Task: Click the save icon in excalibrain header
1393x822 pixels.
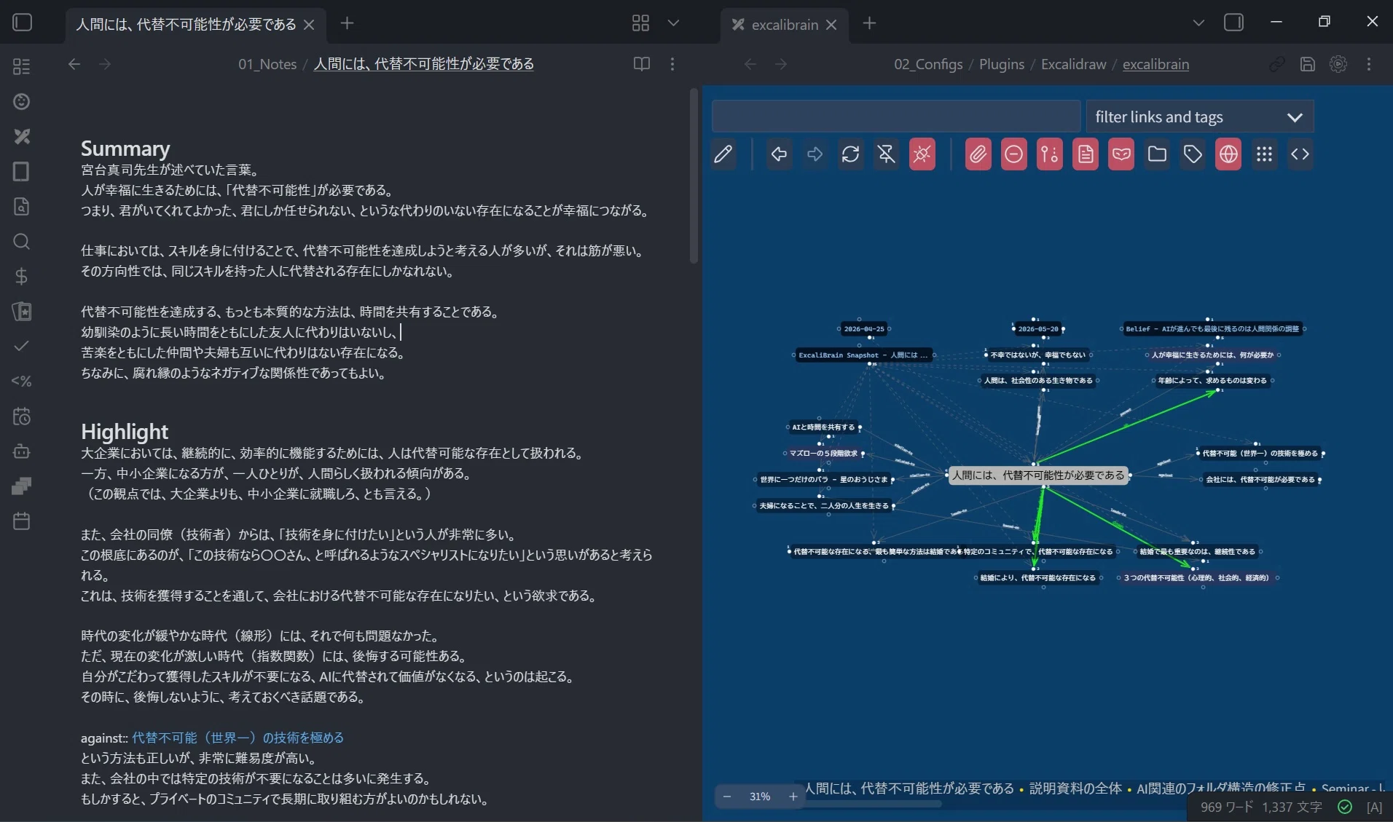Action: coord(1308,64)
